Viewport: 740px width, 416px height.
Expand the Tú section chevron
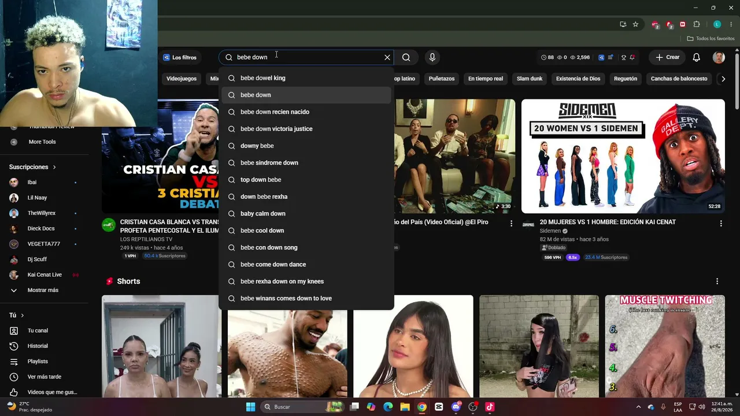(23, 315)
